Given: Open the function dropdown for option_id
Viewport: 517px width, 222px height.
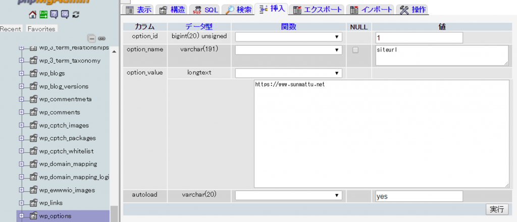Looking at the screenshot, I should click(288, 37).
